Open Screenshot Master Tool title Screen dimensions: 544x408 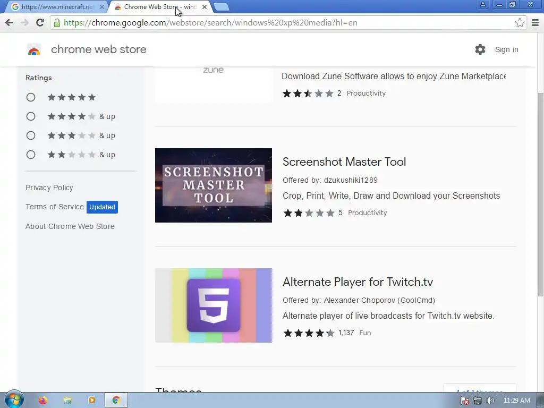click(x=344, y=161)
